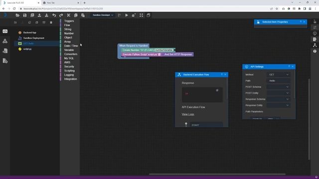This screenshot has width=319, height=179.
Task: Select the My SQL block category
Action: tap(69, 58)
